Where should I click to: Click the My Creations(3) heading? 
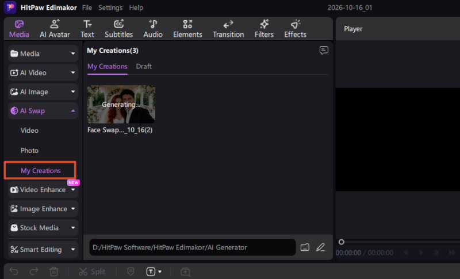click(x=113, y=51)
